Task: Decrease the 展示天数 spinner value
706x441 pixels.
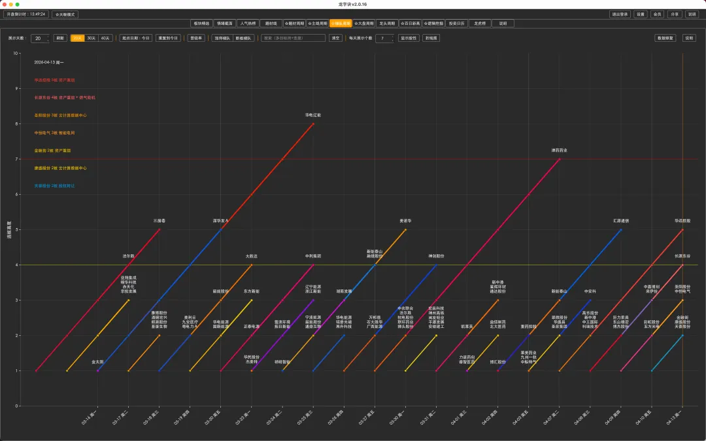Action: click(48, 40)
